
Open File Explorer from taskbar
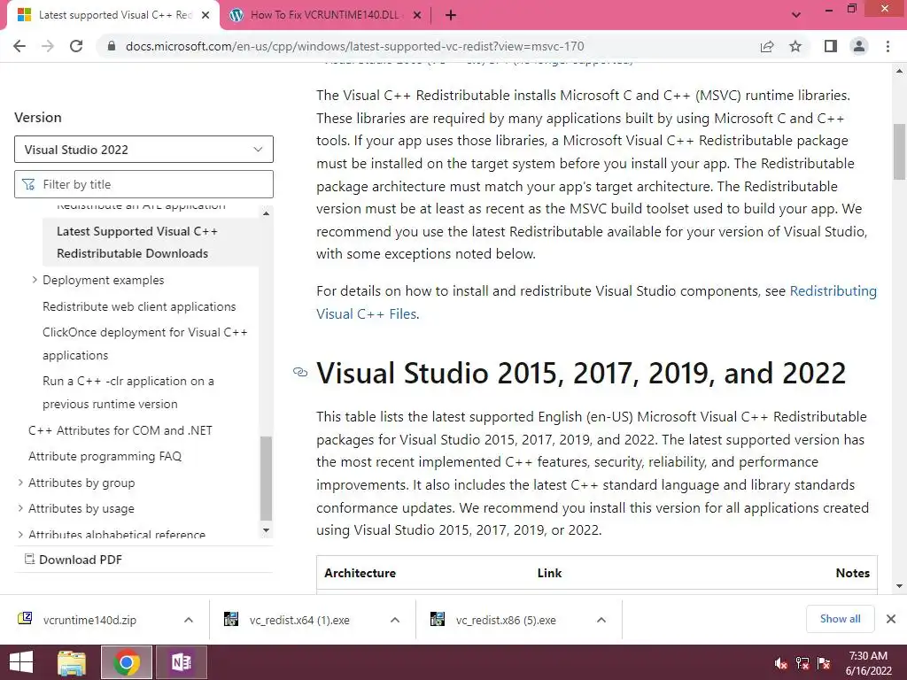tap(72, 662)
